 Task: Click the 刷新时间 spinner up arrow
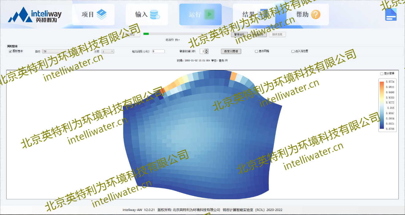tap(206, 50)
